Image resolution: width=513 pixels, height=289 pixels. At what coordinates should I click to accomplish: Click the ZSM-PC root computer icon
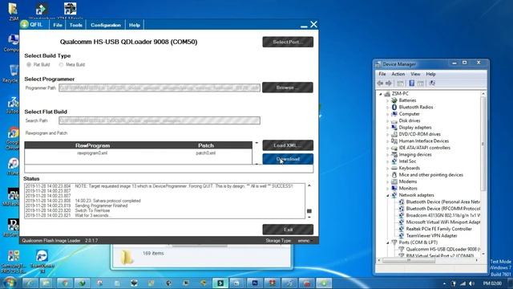[x=387, y=94]
